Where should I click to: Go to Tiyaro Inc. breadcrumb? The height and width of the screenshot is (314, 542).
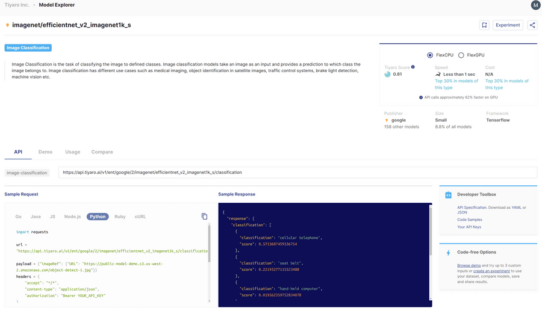[x=17, y=5]
